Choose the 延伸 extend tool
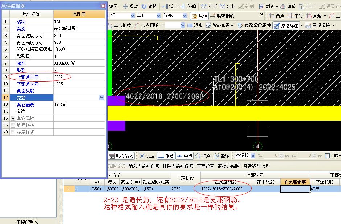This screenshot has width=341, height=224. pyautogui.click(x=170, y=7)
